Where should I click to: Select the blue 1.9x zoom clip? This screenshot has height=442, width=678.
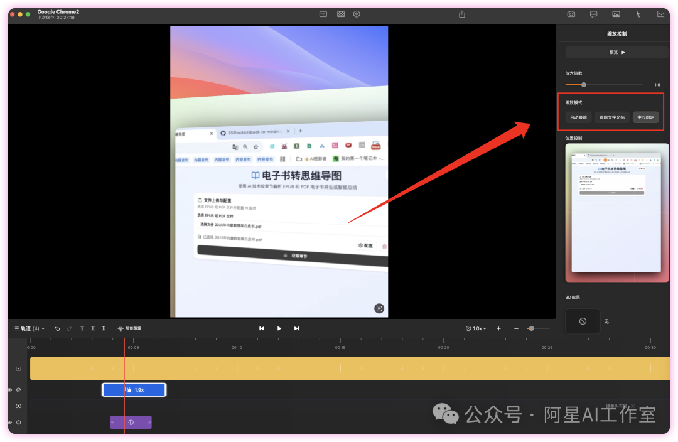pyautogui.click(x=134, y=390)
